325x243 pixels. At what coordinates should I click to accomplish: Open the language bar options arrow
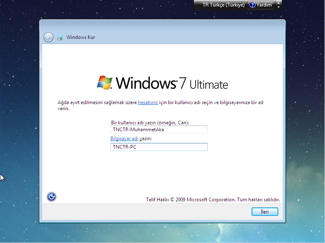pos(278,7)
